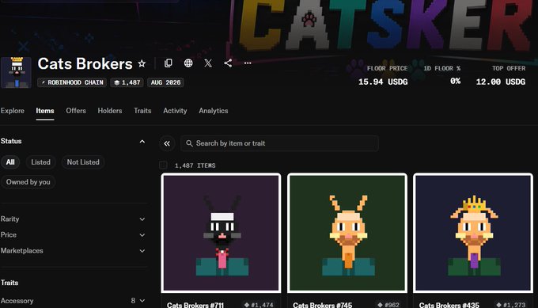Open the Analytics tab

(x=214, y=111)
